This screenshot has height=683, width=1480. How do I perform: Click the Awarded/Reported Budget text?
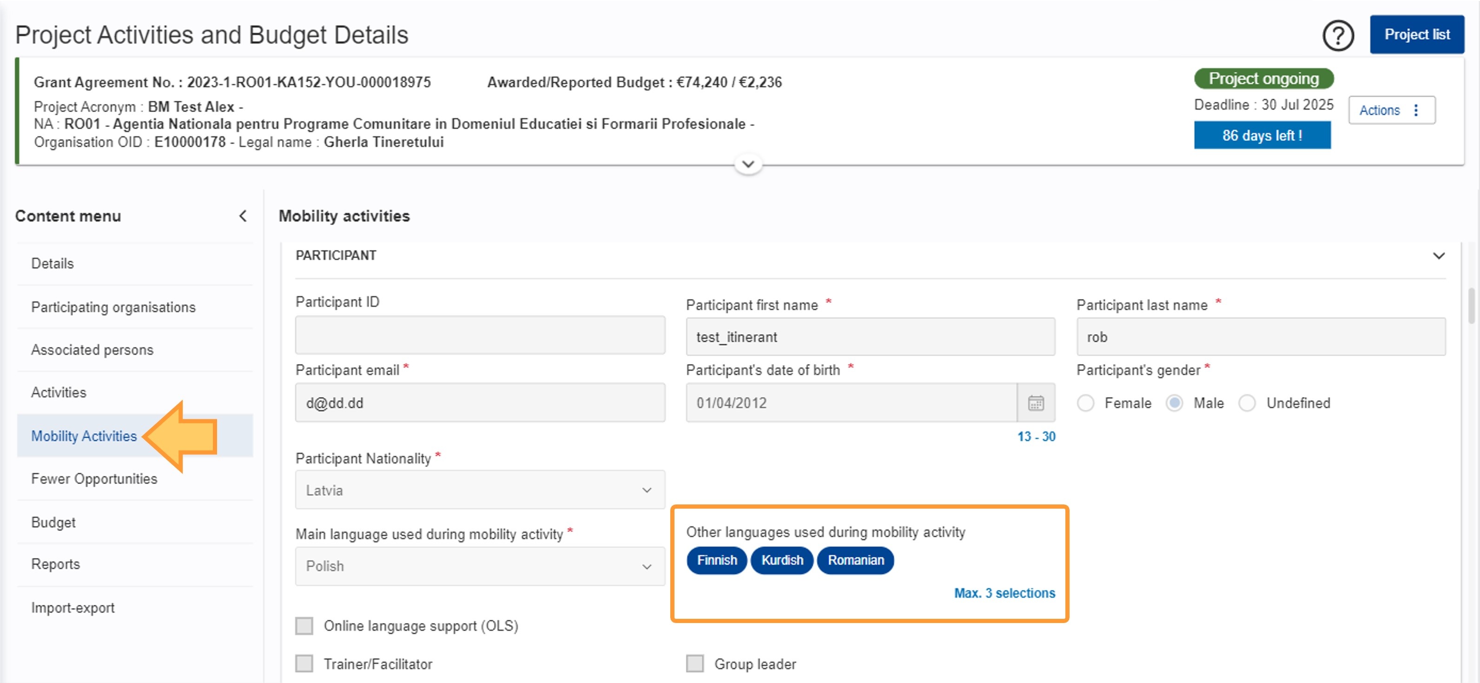634,82
